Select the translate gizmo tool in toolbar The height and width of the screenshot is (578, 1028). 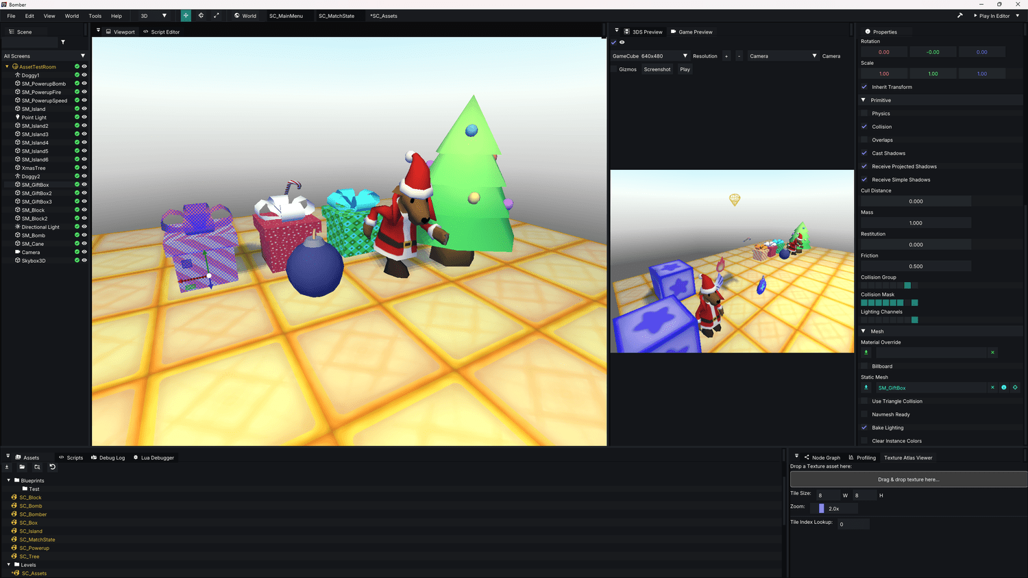(186, 16)
